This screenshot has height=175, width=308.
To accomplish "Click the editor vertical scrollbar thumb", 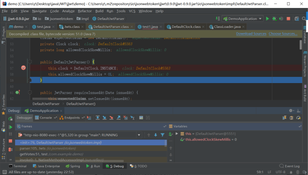I will click(x=300, y=45).
